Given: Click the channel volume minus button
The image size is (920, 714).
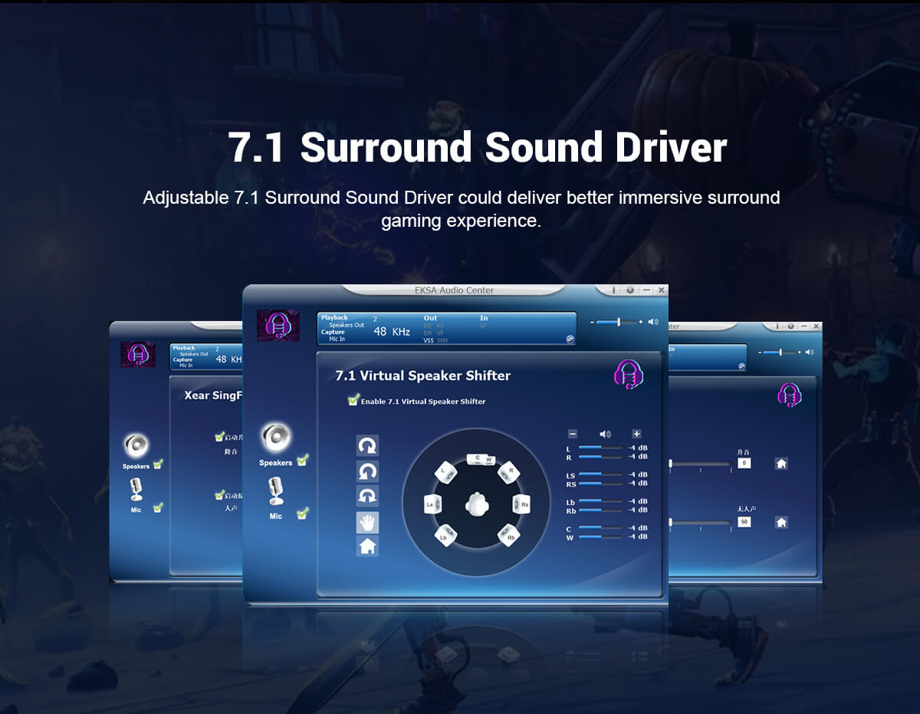Looking at the screenshot, I should point(572,434).
